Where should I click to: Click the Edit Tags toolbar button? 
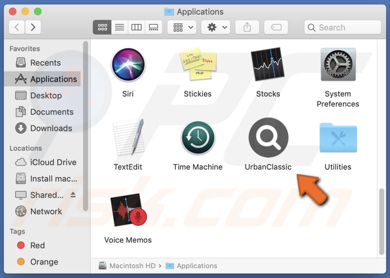coord(276,27)
